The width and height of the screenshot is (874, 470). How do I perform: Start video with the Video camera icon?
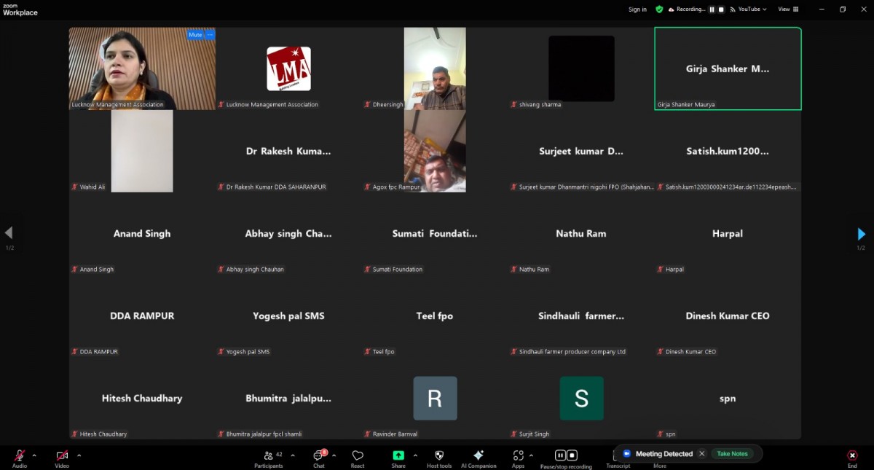coord(62,455)
